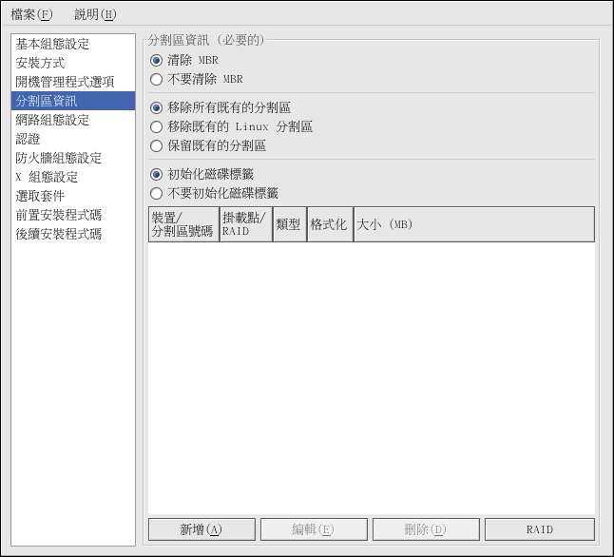Select 防火牆組態設定 in the sidebar

59,159
